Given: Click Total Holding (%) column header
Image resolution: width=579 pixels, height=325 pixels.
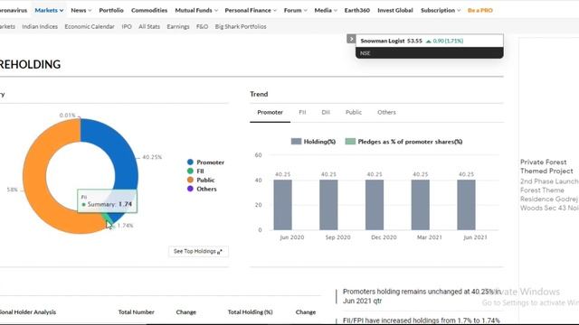Looking at the screenshot, I should [x=250, y=312].
